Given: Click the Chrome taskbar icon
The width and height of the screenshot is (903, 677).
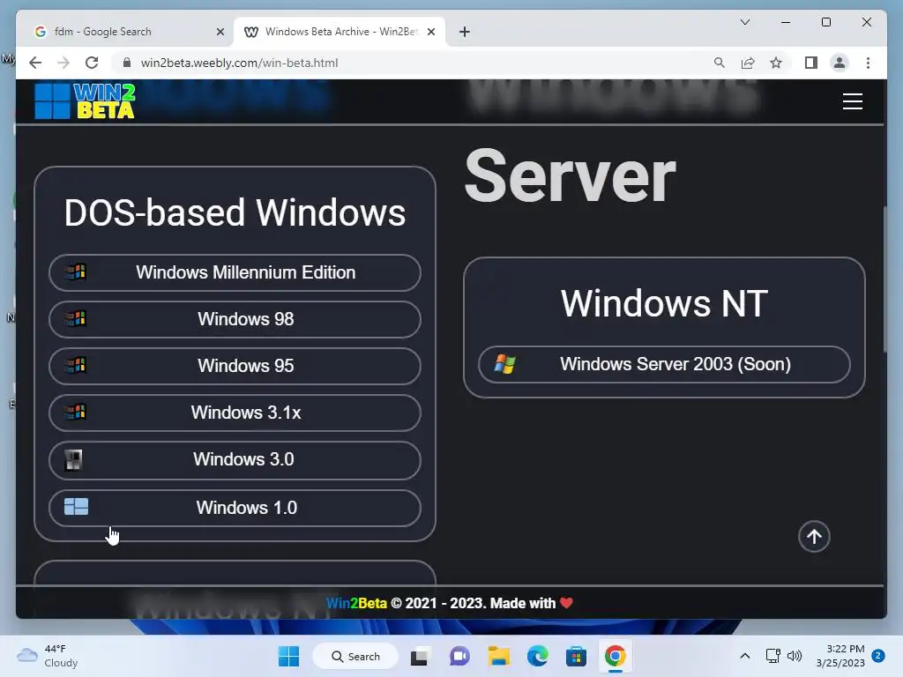Looking at the screenshot, I should [615, 656].
